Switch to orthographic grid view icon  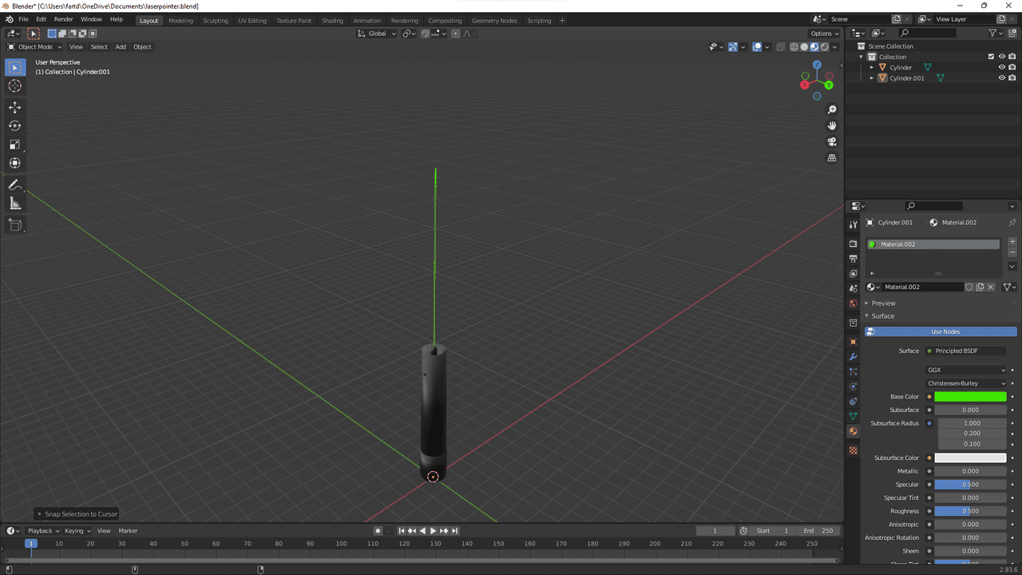(x=832, y=158)
